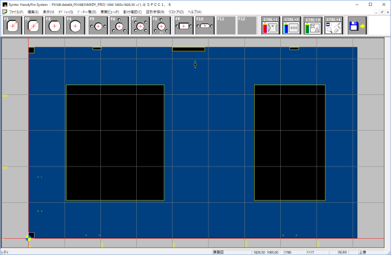This screenshot has height=255, width=391.
Task: Choose the F5 two-screw hole pattern
Action: 98,25
